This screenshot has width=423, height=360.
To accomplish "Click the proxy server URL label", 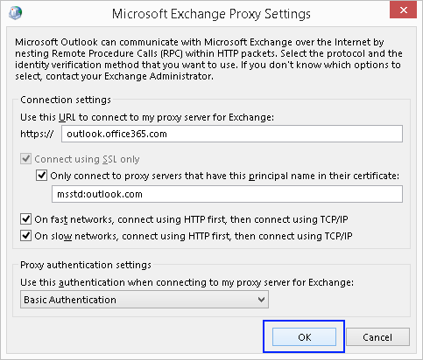I will [x=147, y=117].
